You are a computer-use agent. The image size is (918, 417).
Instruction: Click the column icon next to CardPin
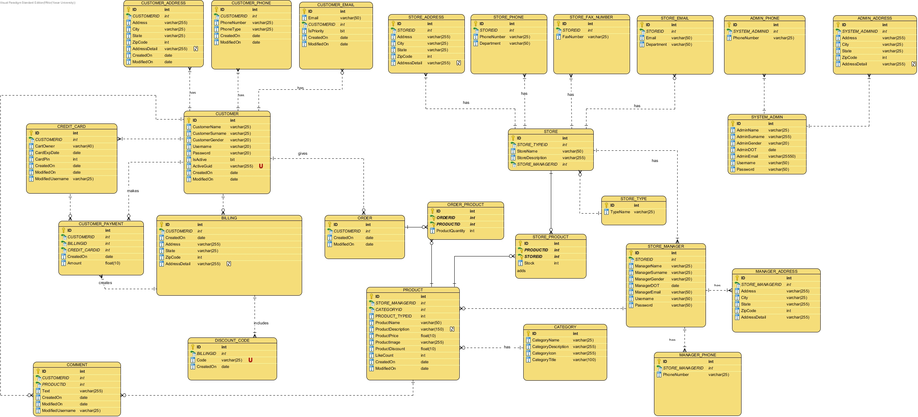point(31,159)
